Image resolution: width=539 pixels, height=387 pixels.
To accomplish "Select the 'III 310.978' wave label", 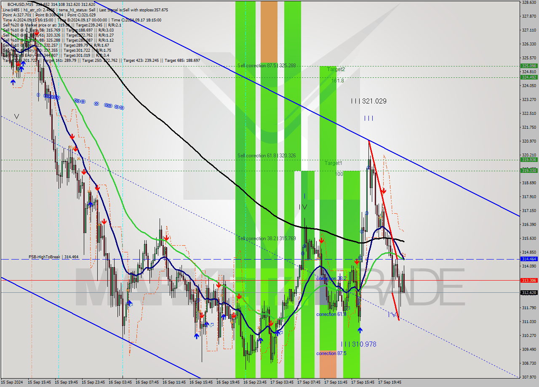I will point(359,344).
